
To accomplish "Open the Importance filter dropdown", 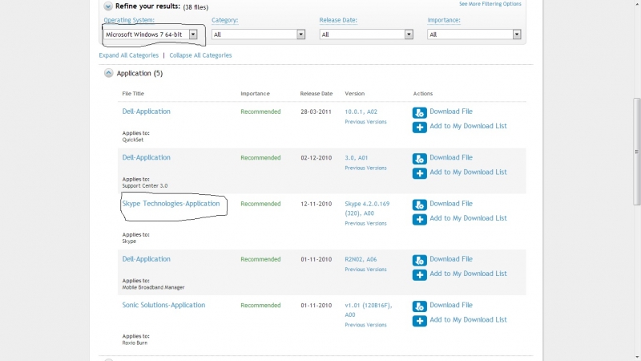I will tap(517, 34).
